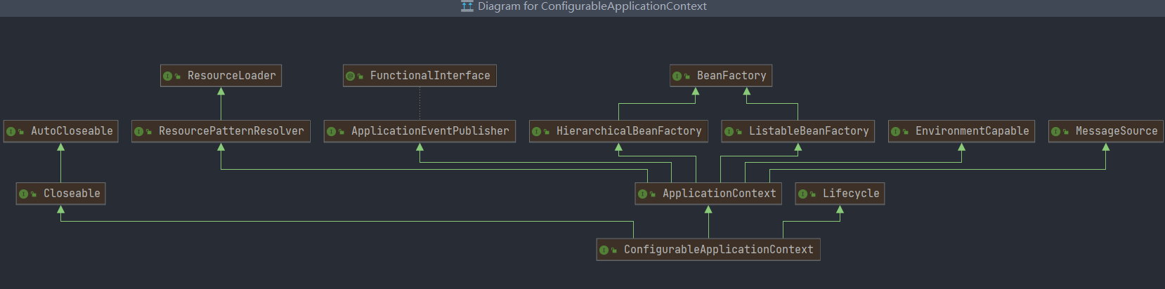Select the ApplicationEventPublisher node label

click(x=430, y=131)
